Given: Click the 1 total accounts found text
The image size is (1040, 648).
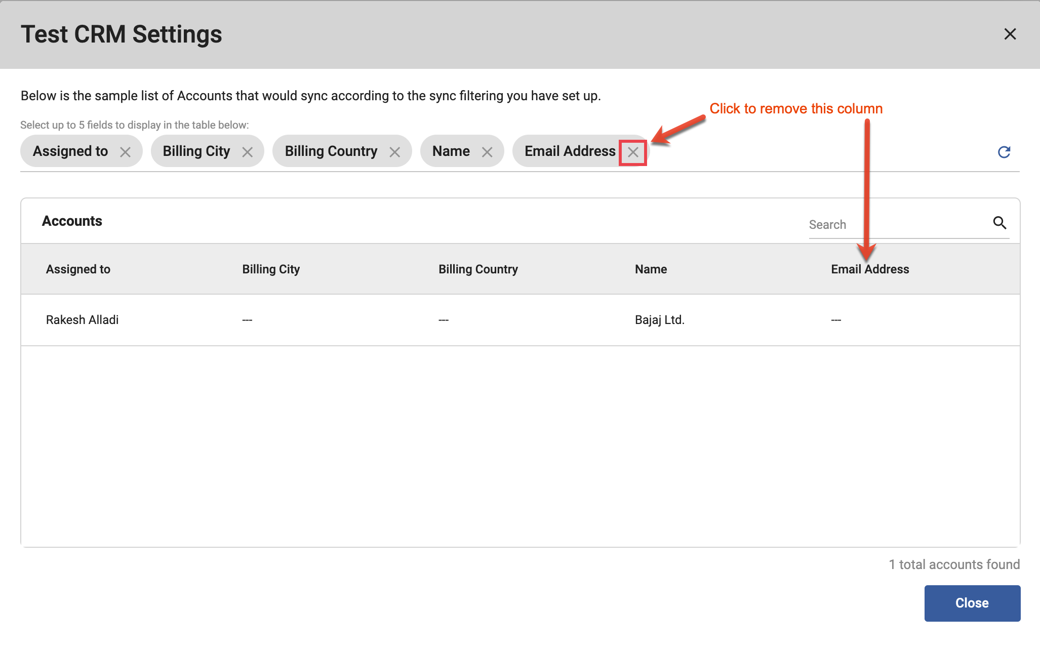Looking at the screenshot, I should click(954, 564).
